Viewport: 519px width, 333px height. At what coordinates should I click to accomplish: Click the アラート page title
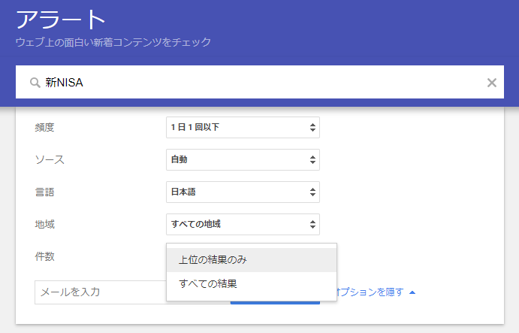coord(61,20)
